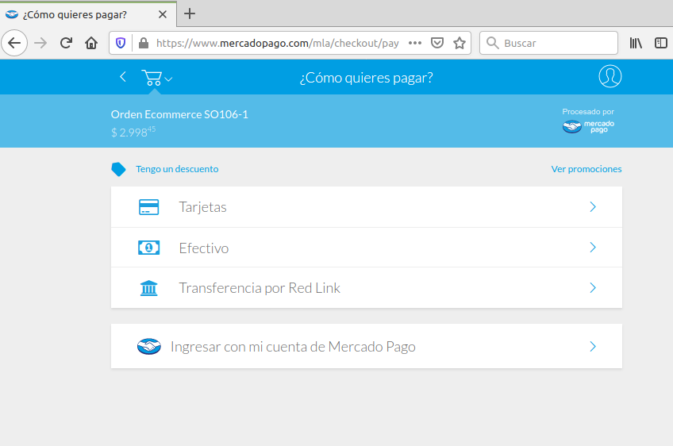Expand Efectivo using its right chevron
This screenshot has height=446, width=673.
[593, 248]
